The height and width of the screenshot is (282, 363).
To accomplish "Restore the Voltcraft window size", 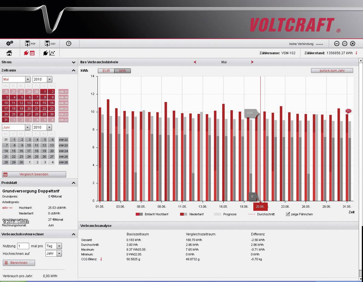I will 345,44.
